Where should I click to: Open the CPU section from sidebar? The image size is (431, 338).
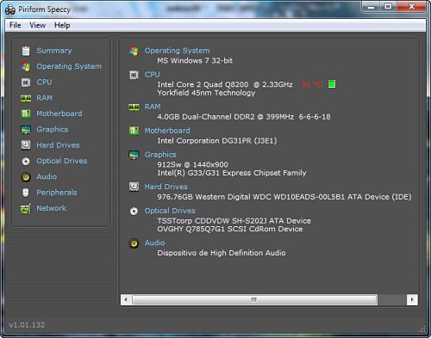(44, 82)
